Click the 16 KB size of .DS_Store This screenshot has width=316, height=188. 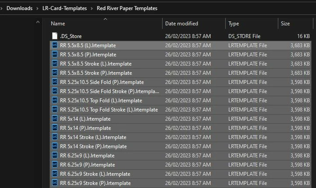pos(303,36)
